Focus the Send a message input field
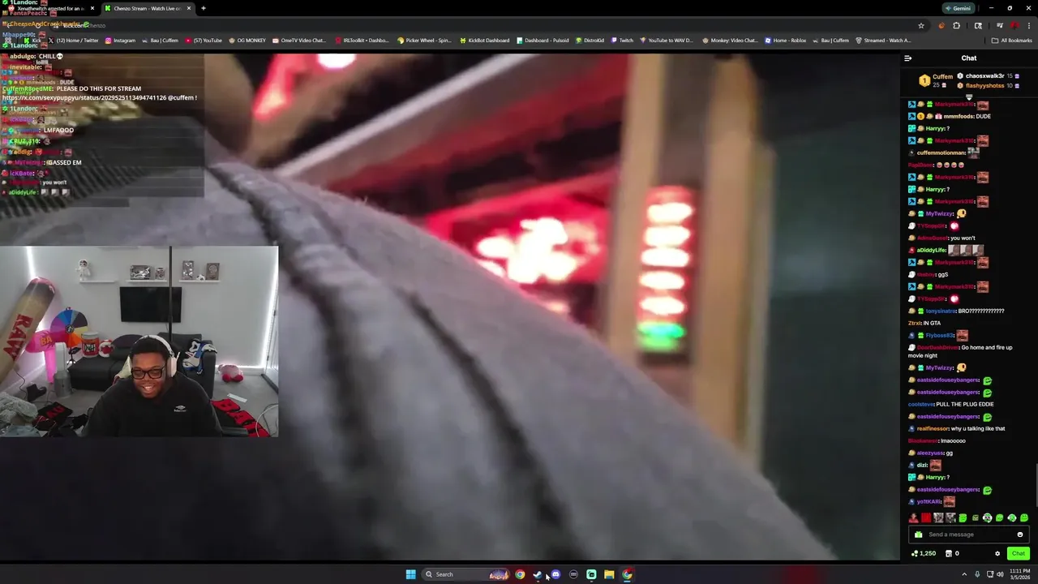The height and width of the screenshot is (584, 1038). 968,535
